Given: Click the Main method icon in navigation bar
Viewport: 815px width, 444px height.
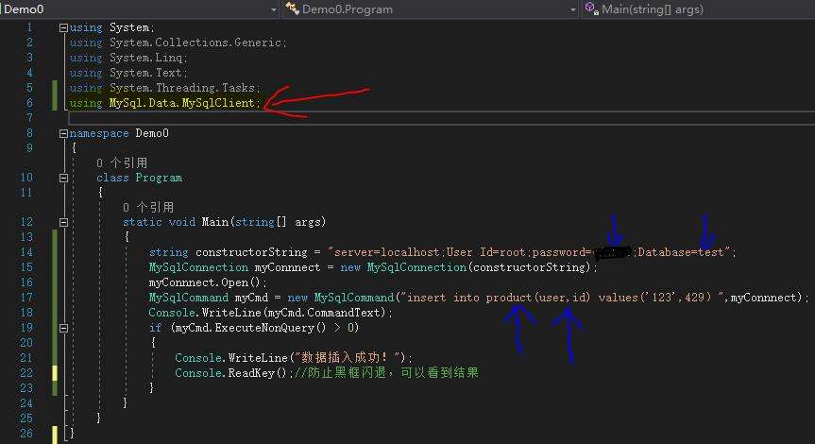Looking at the screenshot, I should [591, 9].
